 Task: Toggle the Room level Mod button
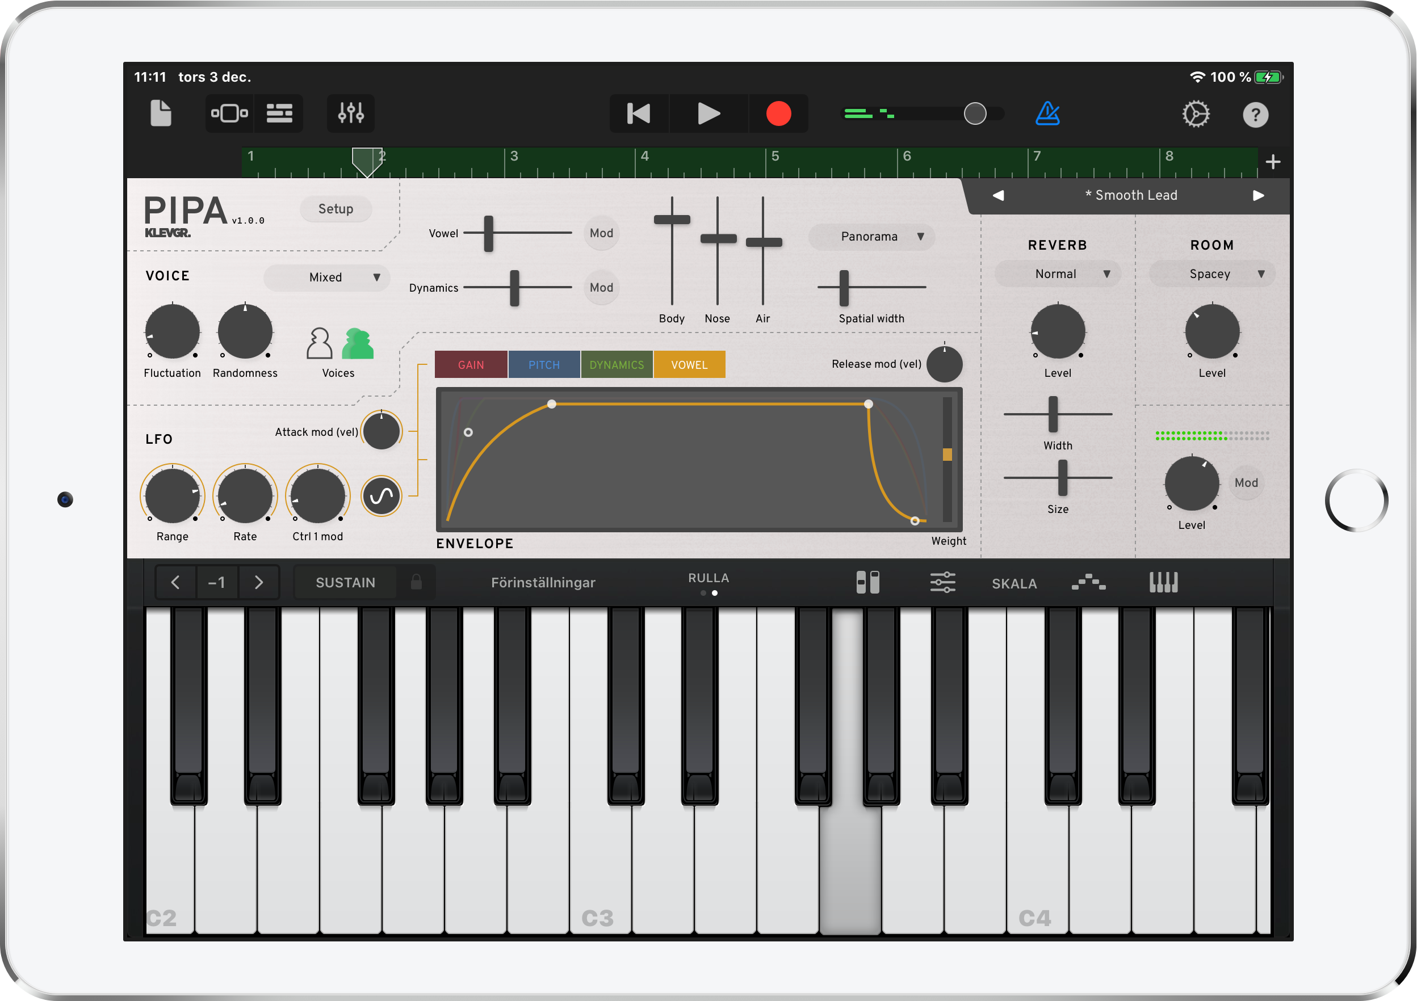pyautogui.click(x=1246, y=483)
